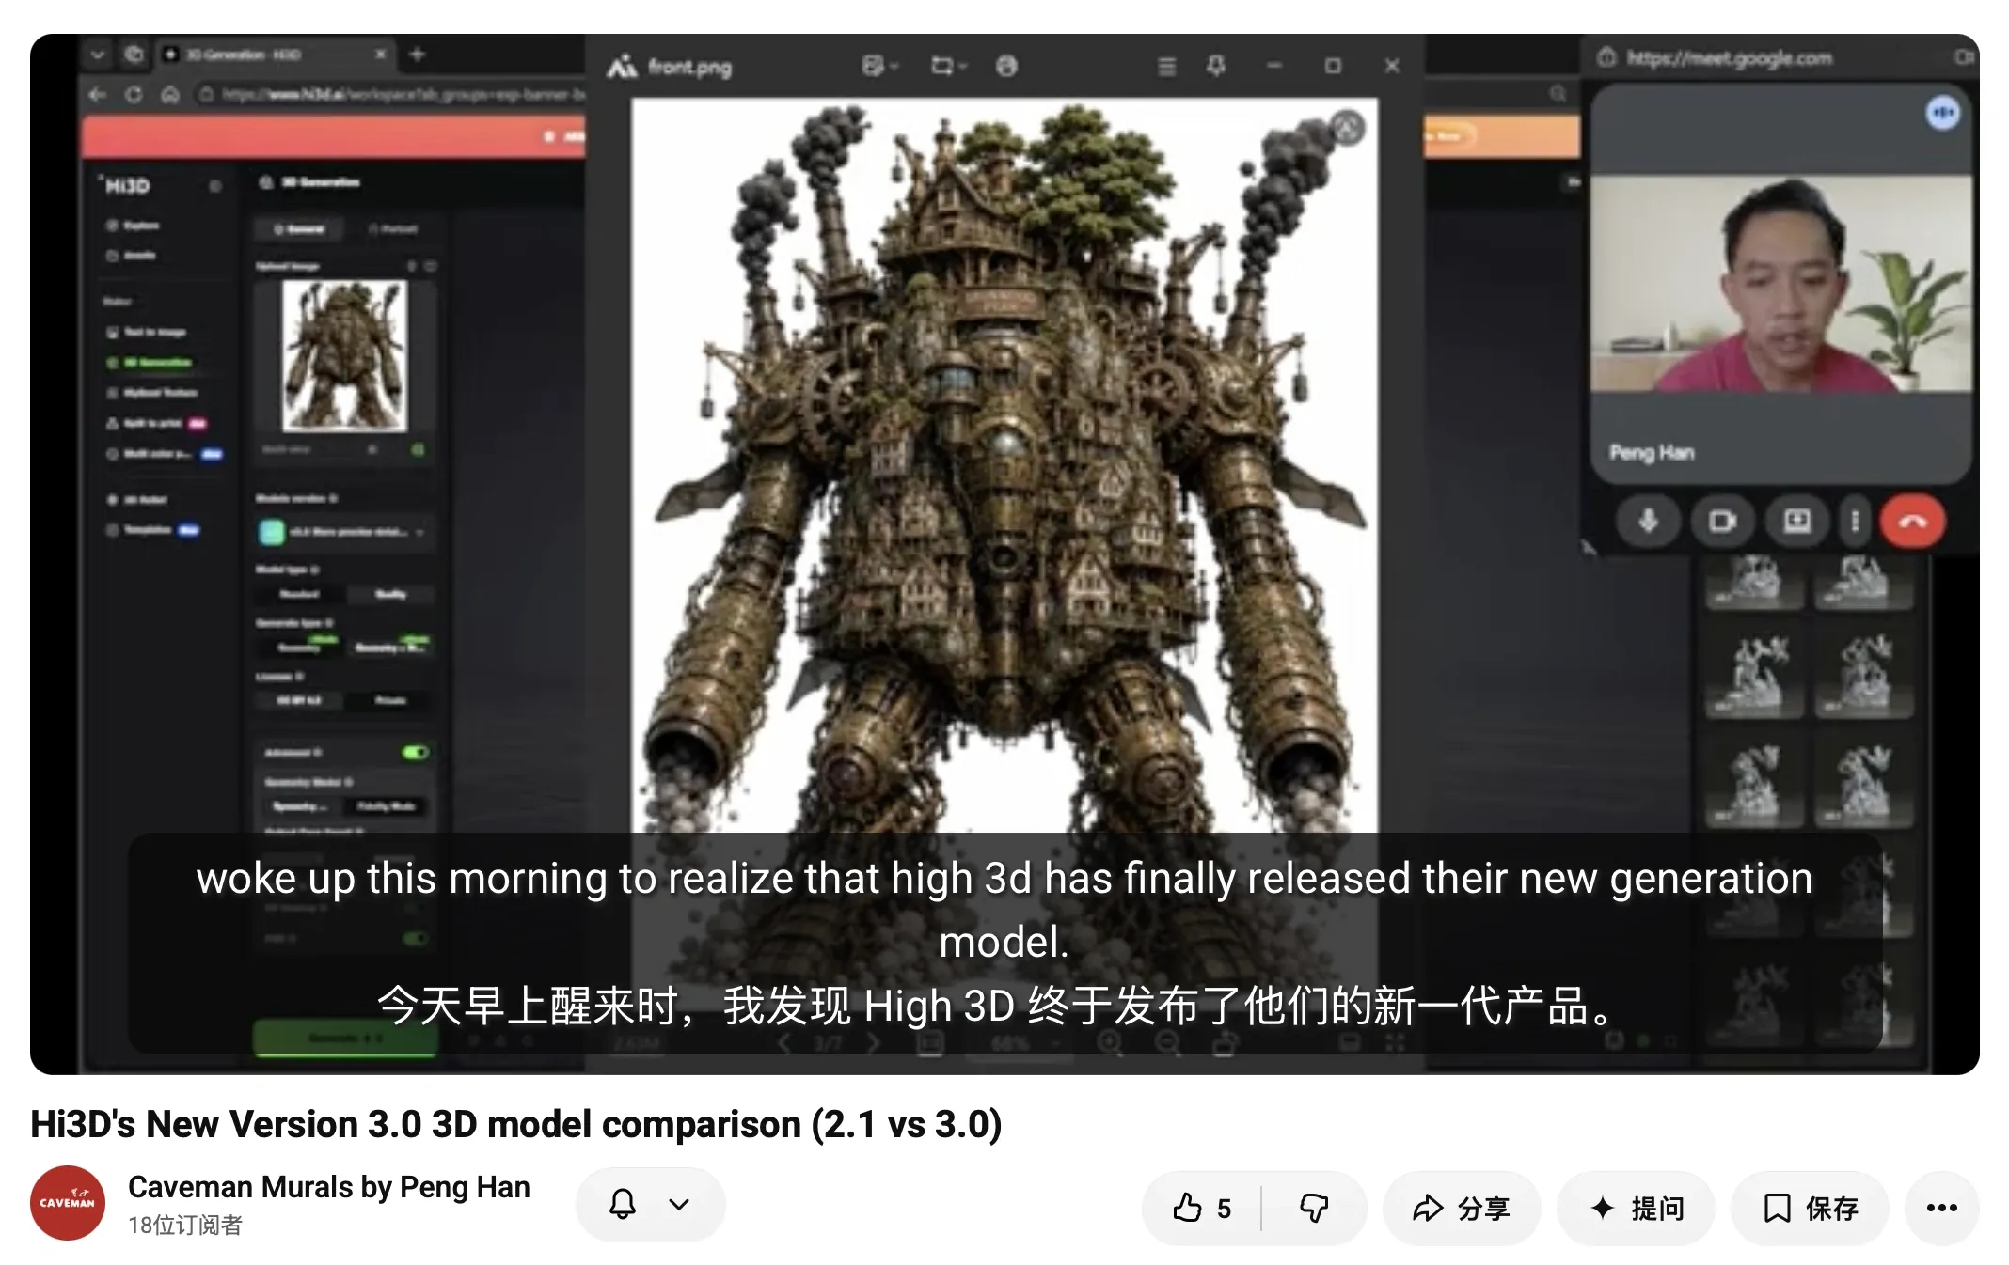
Task: Switch to the Portrait tab
Action: coord(393,228)
